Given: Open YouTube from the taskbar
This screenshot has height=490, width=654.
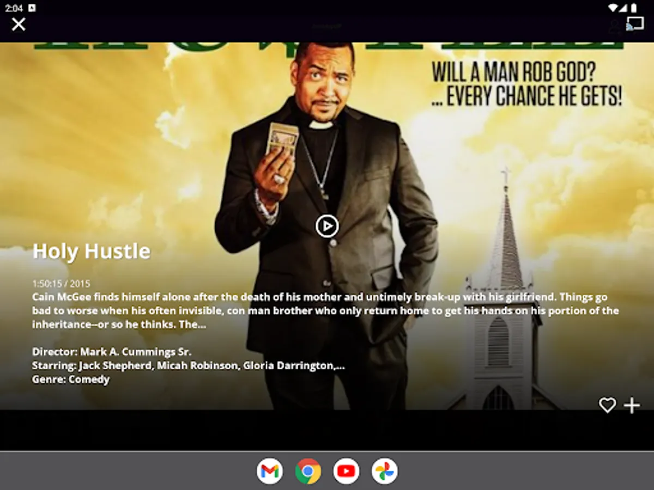Looking at the screenshot, I should 346,471.
